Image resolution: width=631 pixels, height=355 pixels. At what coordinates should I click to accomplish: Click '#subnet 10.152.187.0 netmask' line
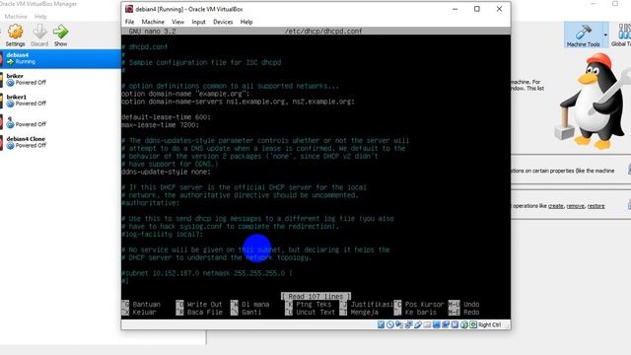point(207,273)
